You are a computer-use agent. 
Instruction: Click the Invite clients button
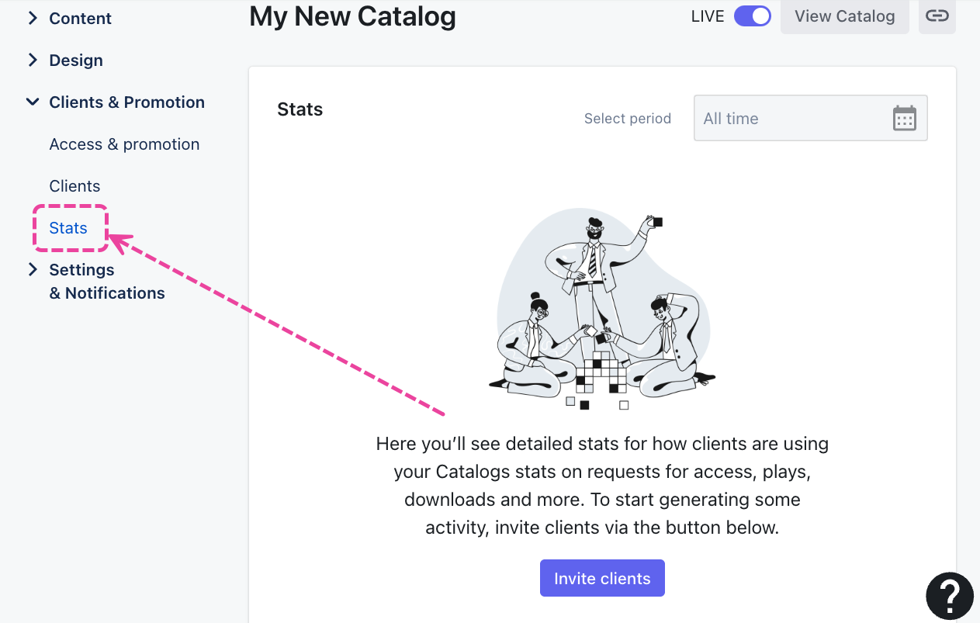pyautogui.click(x=602, y=578)
